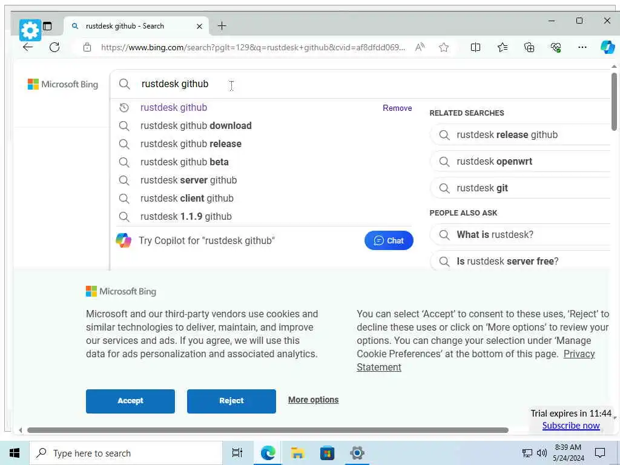Open question Is rustdesk server free?
The image size is (620, 465).
click(x=521, y=262)
